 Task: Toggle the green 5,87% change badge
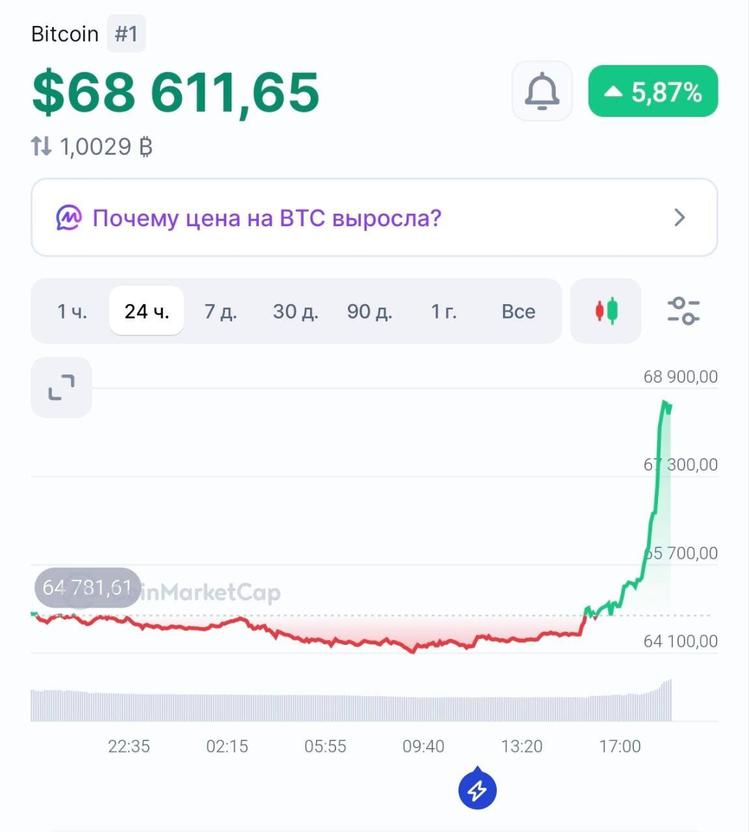[x=653, y=92]
